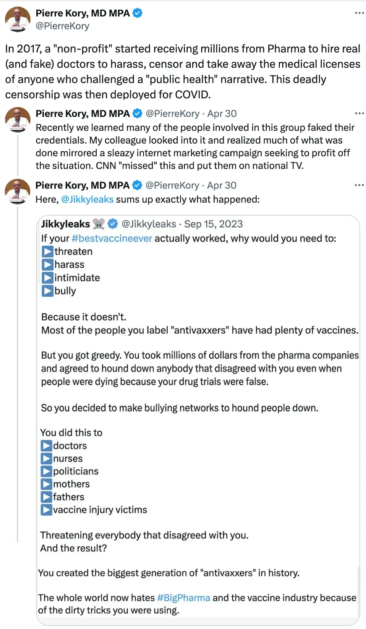Follow the @Jikkyleaks mention link
The height and width of the screenshot is (629, 366).
[x=87, y=199]
